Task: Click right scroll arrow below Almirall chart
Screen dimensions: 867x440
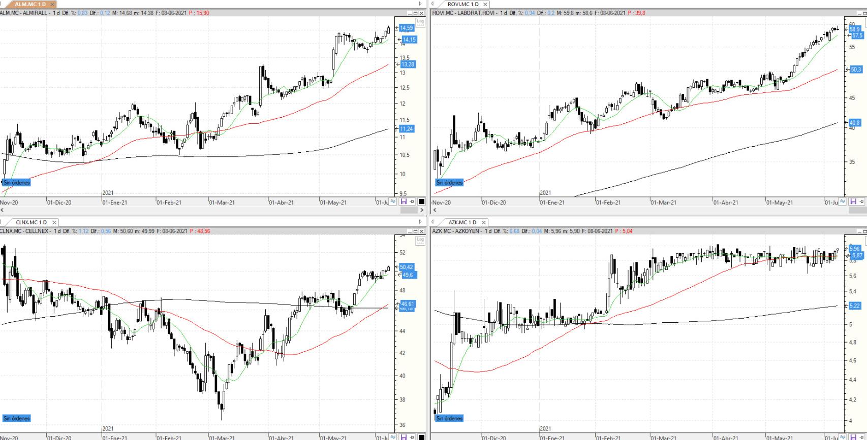Action: point(421,210)
